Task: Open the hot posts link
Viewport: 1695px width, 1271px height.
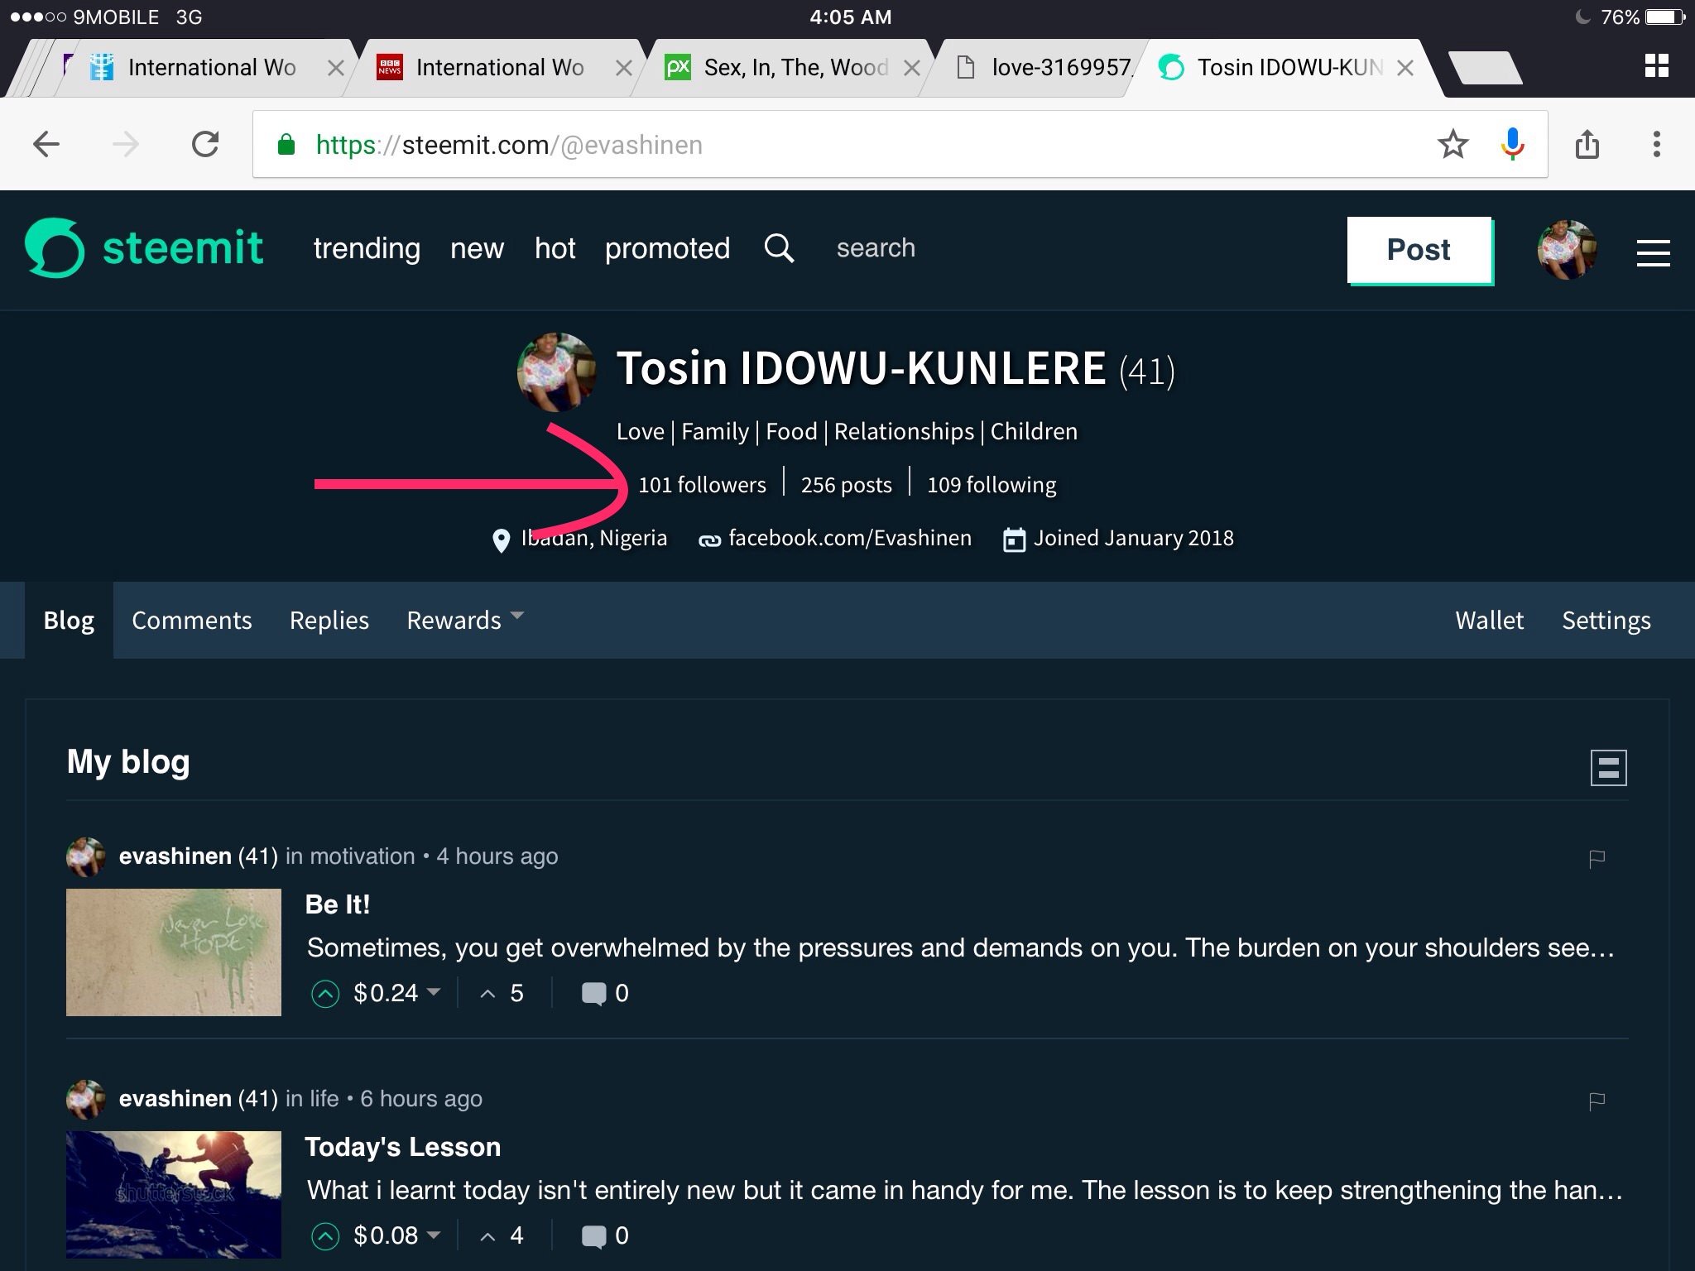Action: [555, 248]
